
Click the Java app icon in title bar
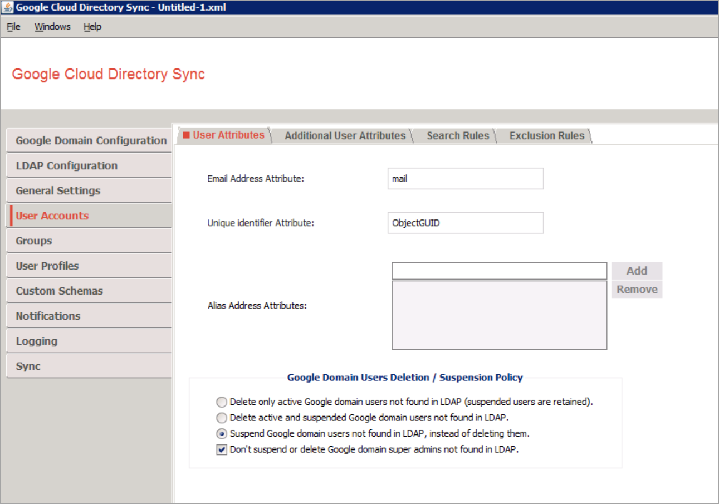click(8, 8)
